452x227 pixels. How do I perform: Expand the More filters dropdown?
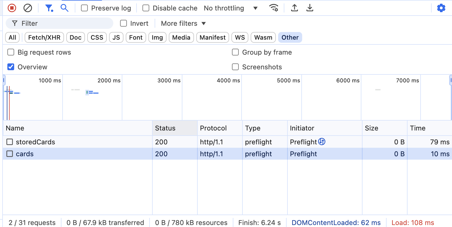183,23
